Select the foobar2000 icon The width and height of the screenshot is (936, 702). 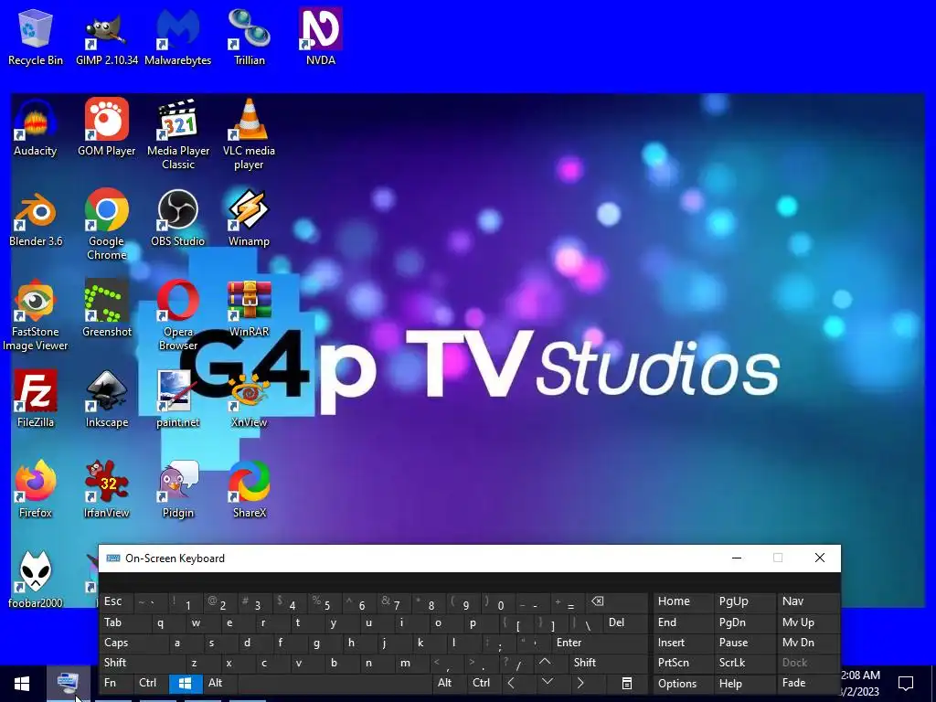click(36, 580)
